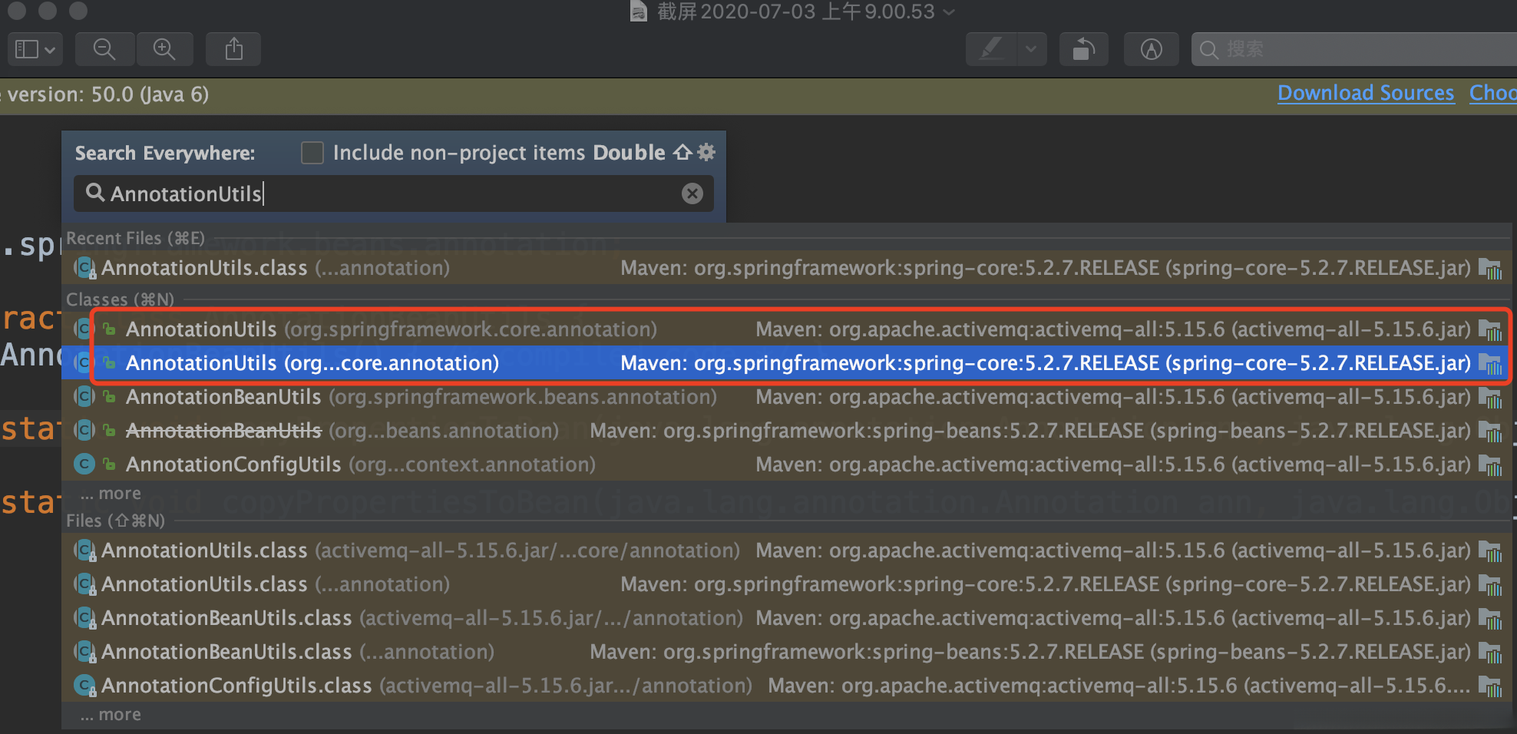Enable Include non-project items checkbox

point(312,153)
